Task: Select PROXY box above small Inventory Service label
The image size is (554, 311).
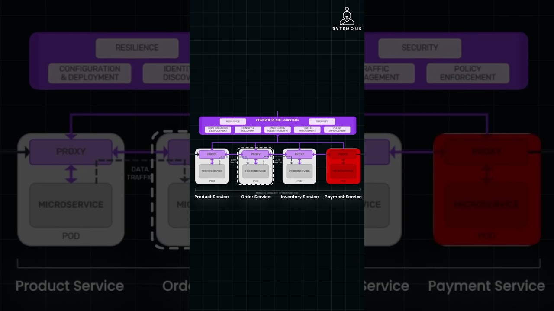Action: pos(300,154)
